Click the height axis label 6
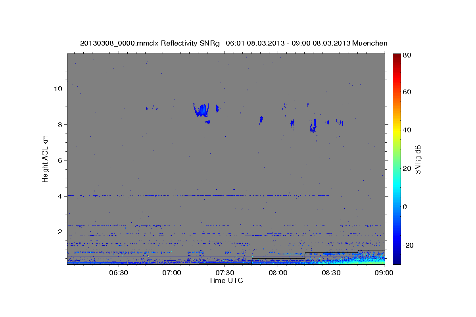 point(60,160)
